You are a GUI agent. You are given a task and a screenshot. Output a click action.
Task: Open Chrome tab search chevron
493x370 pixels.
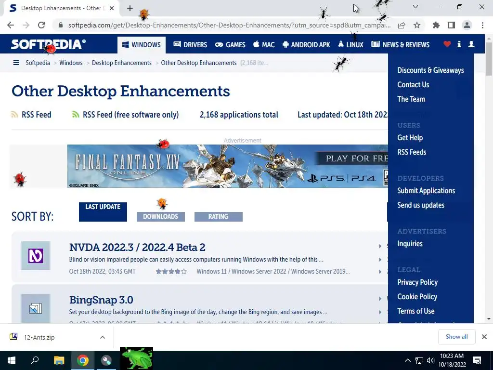(x=415, y=7)
